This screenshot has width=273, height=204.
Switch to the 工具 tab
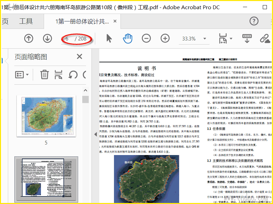[26, 21]
